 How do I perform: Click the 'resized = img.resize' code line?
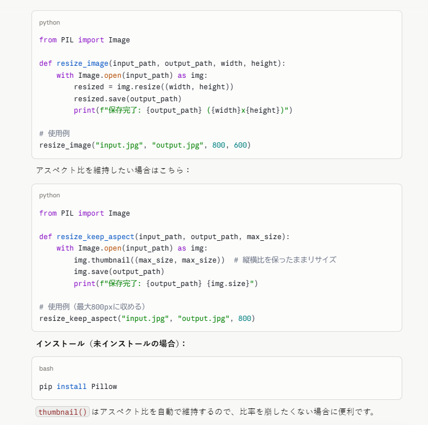[x=153, y=87]
